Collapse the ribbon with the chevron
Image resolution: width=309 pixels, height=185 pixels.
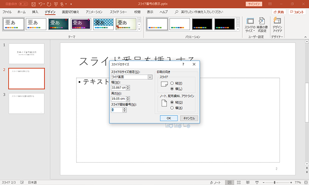[x=305, y=37]
